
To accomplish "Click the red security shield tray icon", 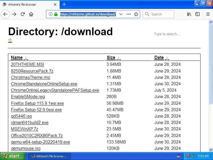I will point(188,156).
